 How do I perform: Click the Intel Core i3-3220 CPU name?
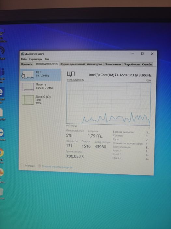point(120,75)
